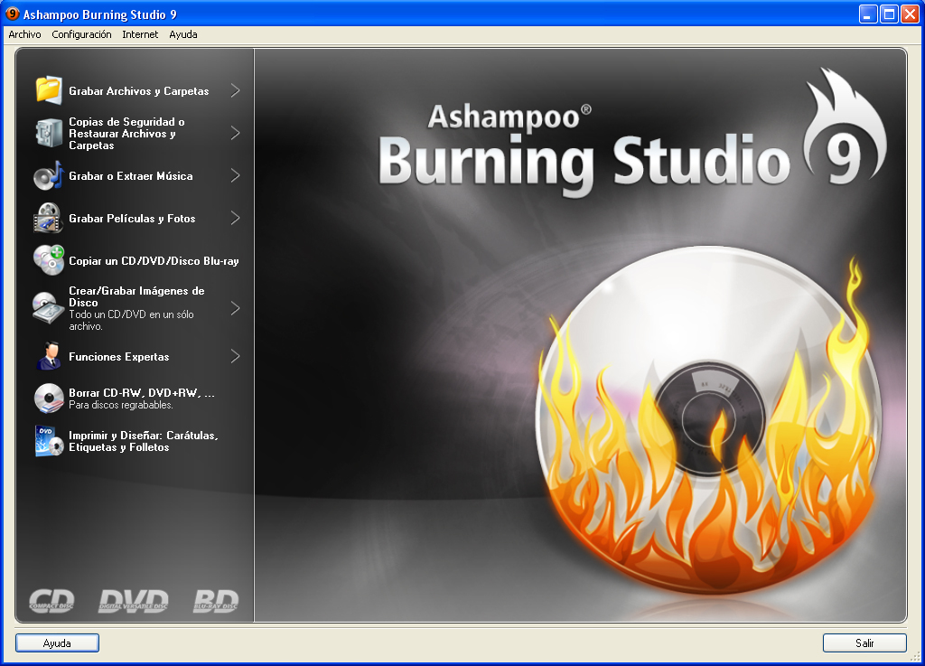Screen dimensions: 925x666
Task: Click 'Todo un CD/DVD en un sólo archivo.' text
Action: point(131,320)
